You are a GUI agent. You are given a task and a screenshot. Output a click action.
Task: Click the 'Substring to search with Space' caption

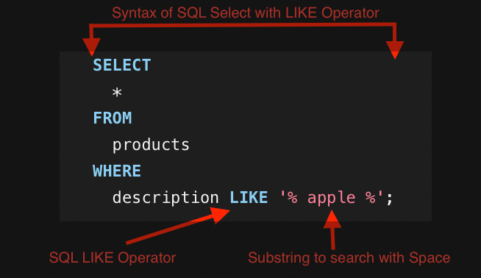coord(349,257)
